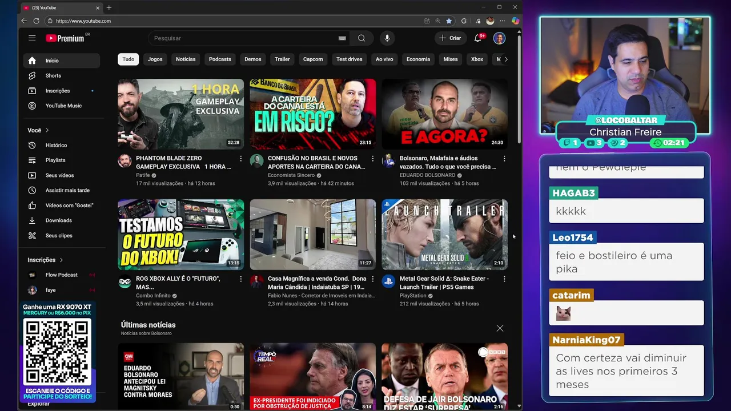Open Patife channel avatar
The width and height of the screenshot is (731, 411).
pyautogui.click(x=124, y=161)
